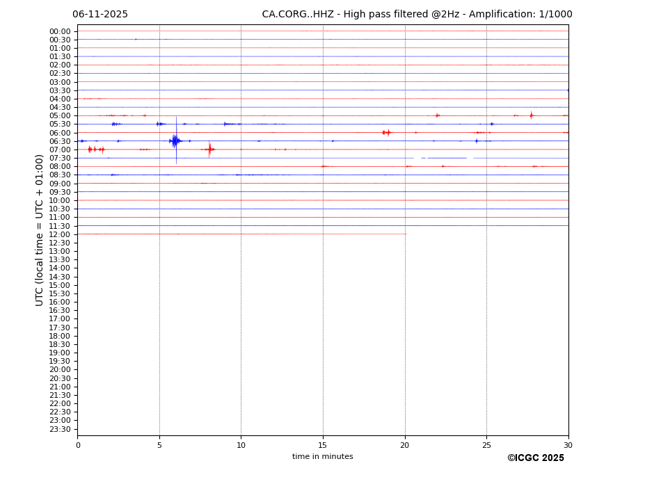Click the 06-11-2025 date label
This screenshot has width=645, height=484.
(x=100, y=15)
